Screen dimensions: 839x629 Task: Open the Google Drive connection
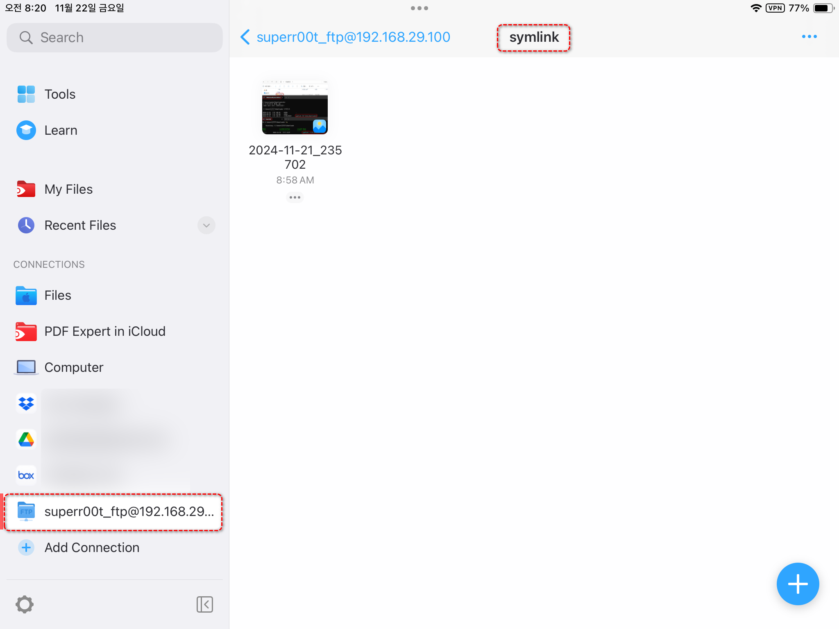(x=26, y=439)
